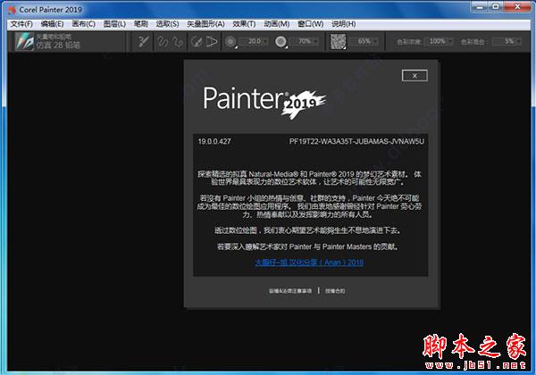
Task: Click the reset brush tool icon
Action: click(x=143, y=42)
